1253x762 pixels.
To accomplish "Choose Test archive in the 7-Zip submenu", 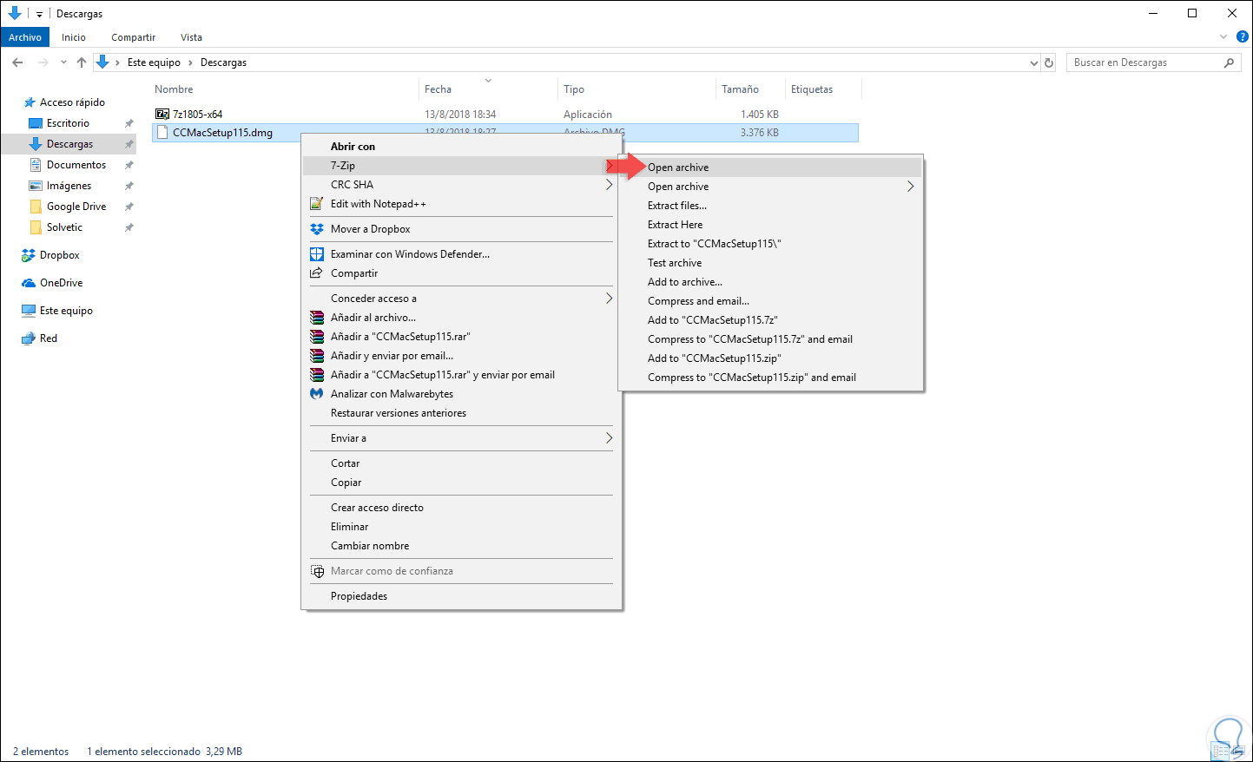I will 675,263.
